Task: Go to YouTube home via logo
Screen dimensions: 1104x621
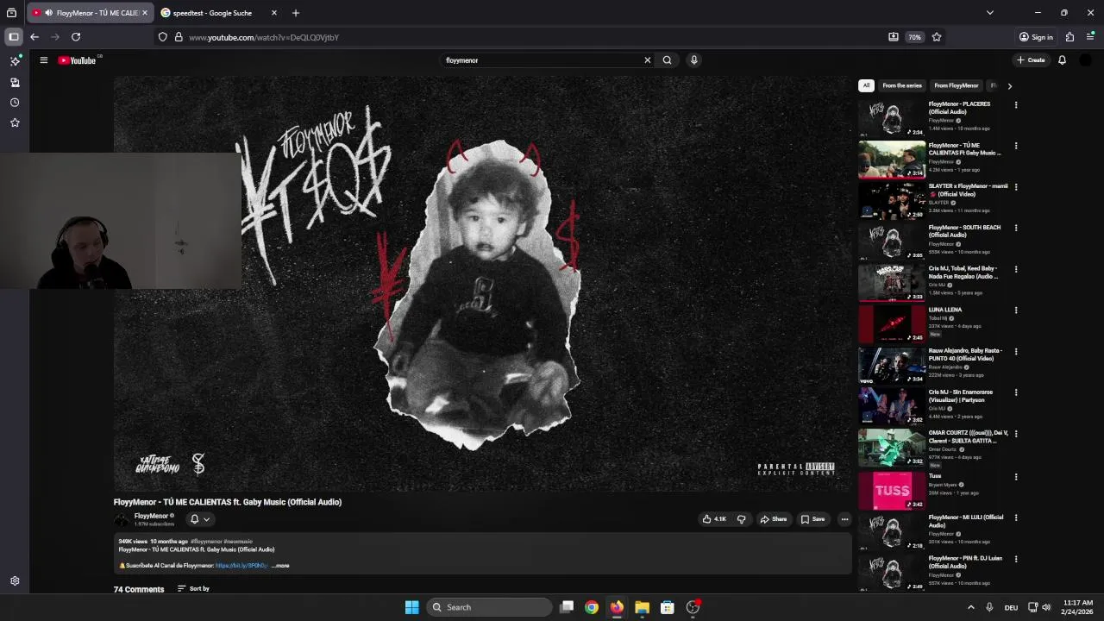Action: pyautogui.click(x=77, y=60)
